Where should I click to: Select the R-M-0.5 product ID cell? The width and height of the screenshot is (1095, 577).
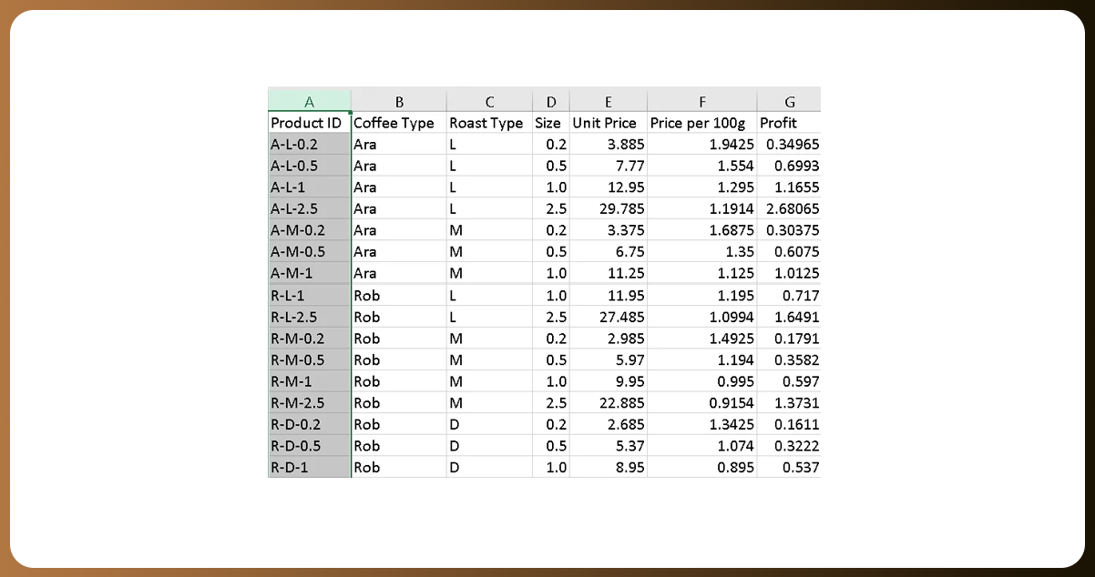coord(309,360)
